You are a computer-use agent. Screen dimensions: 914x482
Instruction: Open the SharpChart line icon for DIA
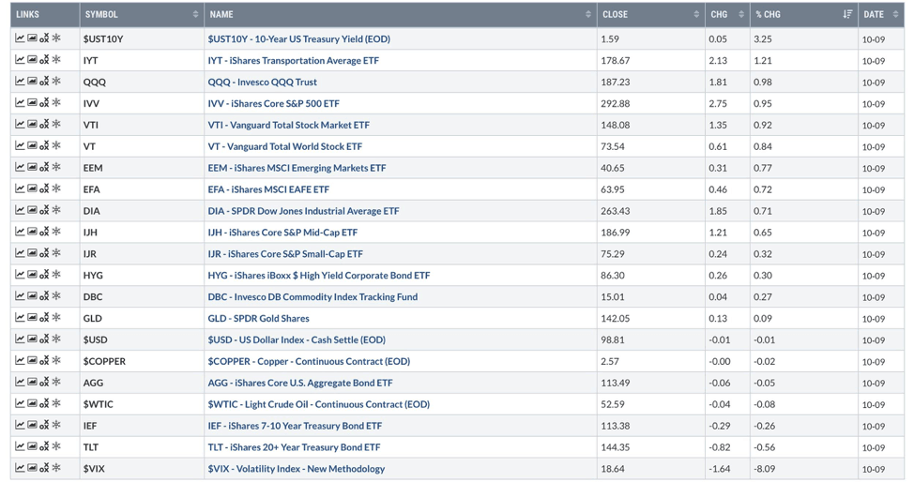20,210
